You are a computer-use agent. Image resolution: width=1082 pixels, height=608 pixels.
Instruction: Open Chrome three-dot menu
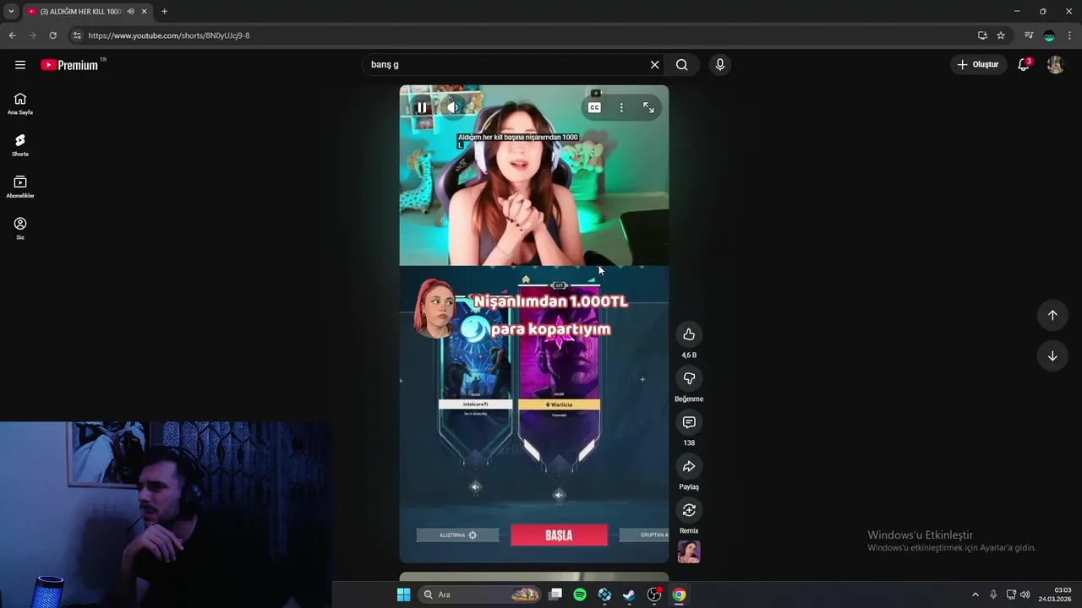pyautogui.click(x=1070, y=35)
